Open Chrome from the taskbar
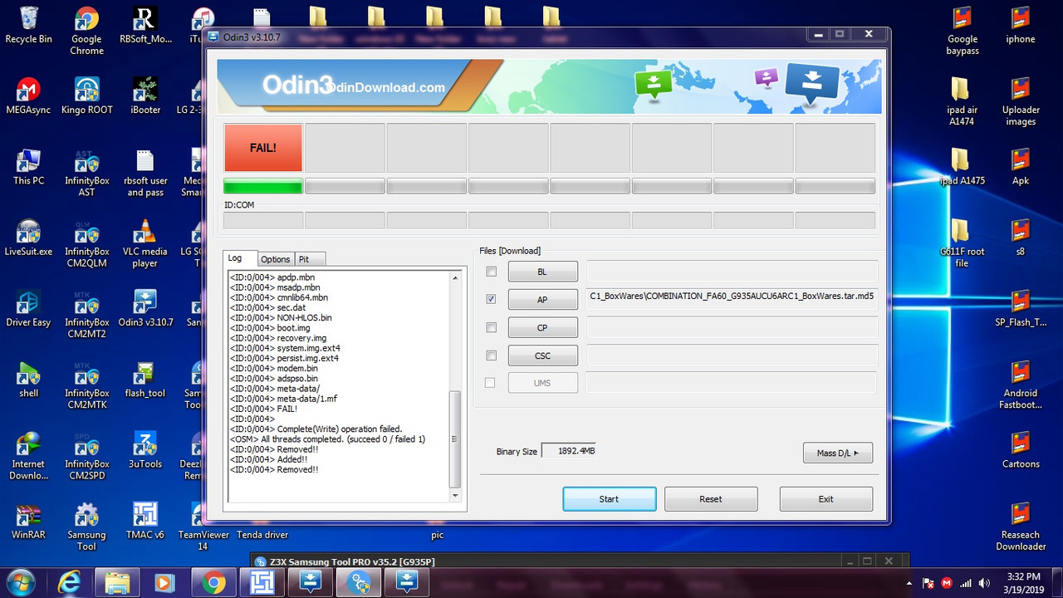1063x598 pixels. pos(213,583)
